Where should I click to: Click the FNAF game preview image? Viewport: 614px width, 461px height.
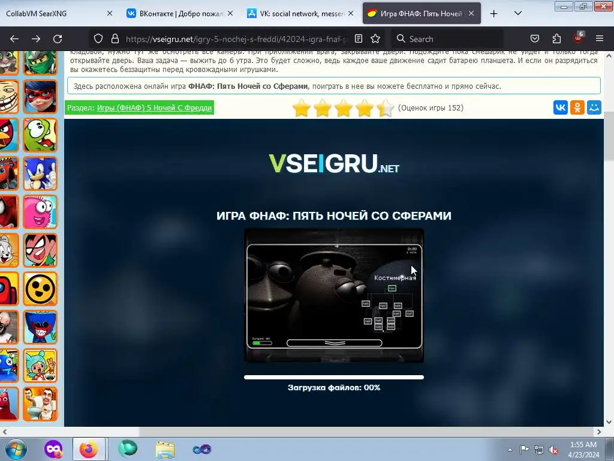pos(333,295)
